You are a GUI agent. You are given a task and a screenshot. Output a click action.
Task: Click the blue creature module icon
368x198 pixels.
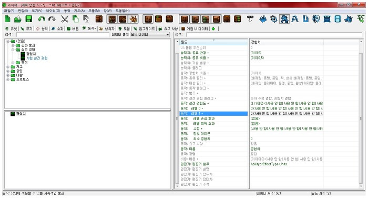(348, 19)
